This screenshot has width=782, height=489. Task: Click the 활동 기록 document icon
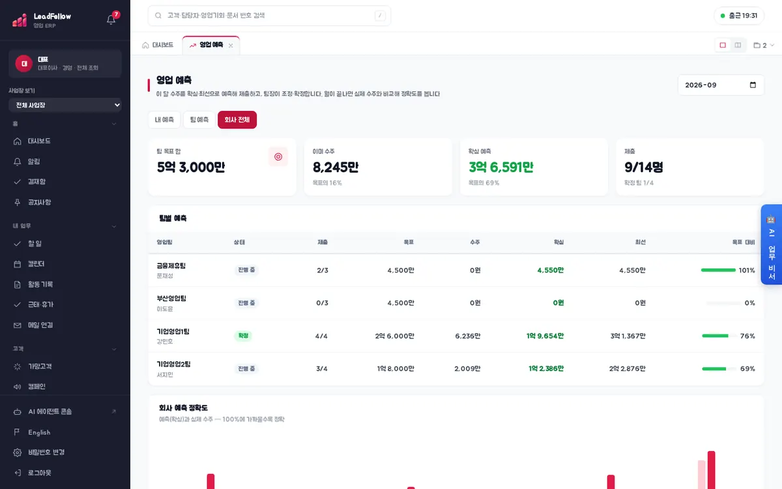tap(18, 284)
